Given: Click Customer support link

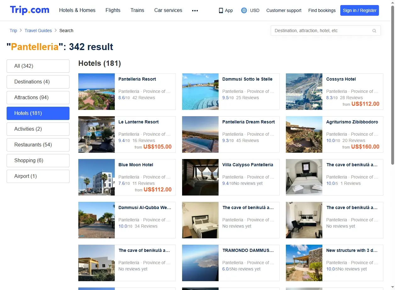Looking at the screenshot, I should 284,10.
